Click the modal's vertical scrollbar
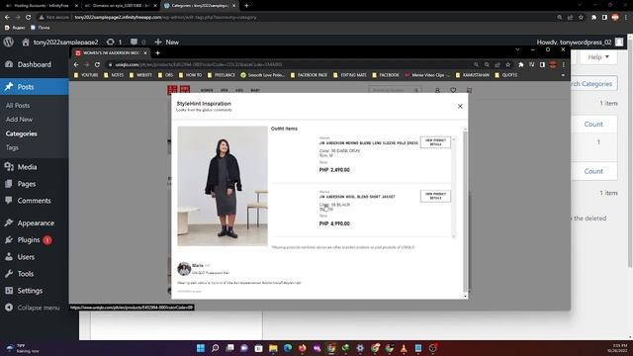The height and width of the screenshot is (356, 633). 465,212
